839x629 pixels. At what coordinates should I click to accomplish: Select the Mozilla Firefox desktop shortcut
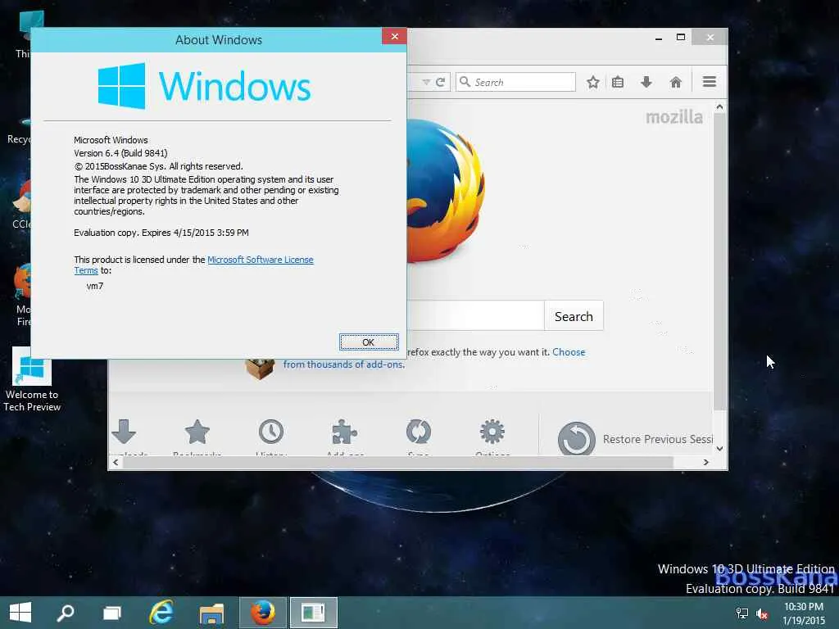click(22, 295)
